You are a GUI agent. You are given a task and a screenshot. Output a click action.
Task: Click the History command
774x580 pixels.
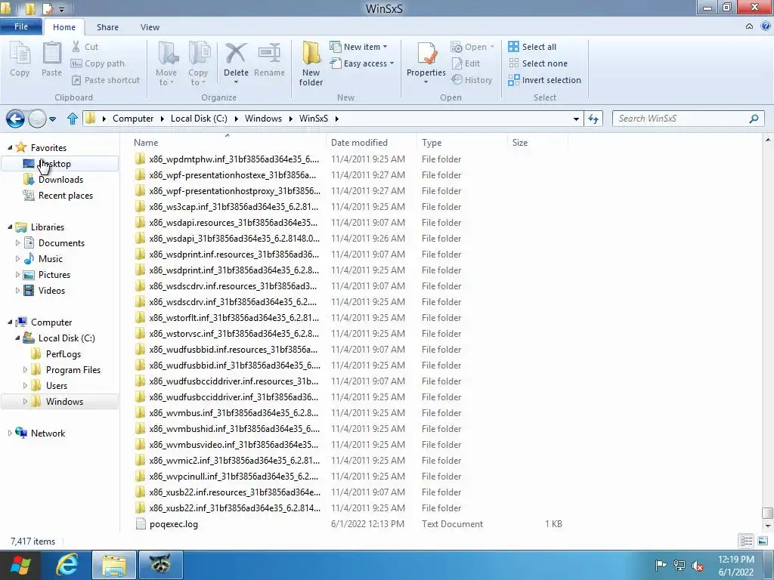pos(472,80)
